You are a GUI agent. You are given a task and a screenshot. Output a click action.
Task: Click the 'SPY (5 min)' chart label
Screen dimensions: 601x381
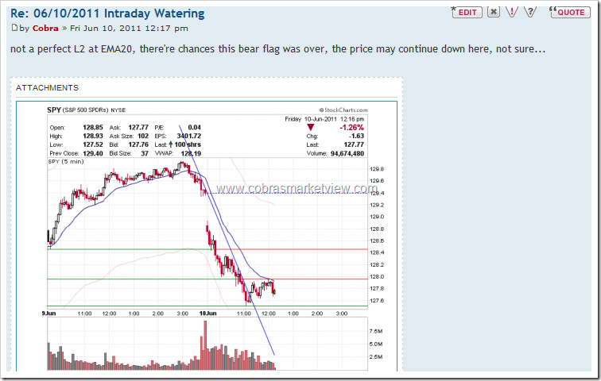coord(66,161)
